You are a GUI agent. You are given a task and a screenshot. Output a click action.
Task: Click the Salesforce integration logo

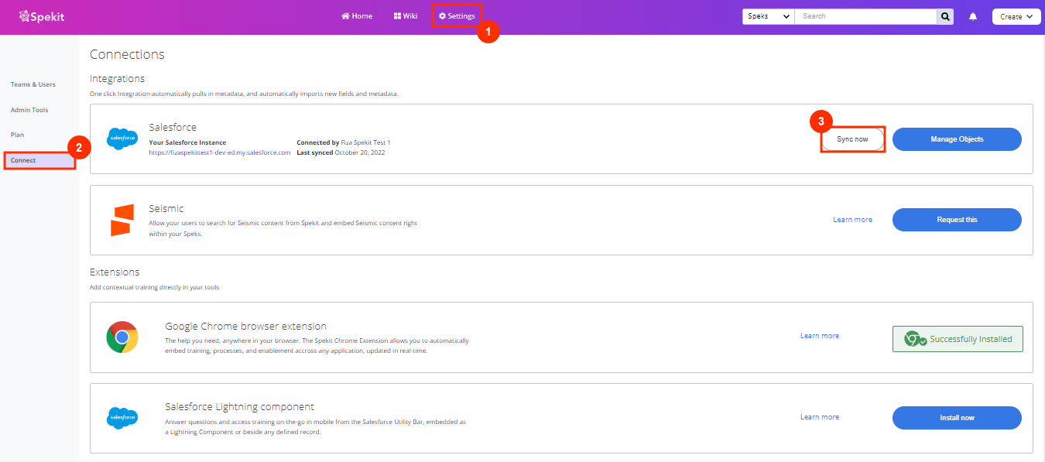coord(122,139)
